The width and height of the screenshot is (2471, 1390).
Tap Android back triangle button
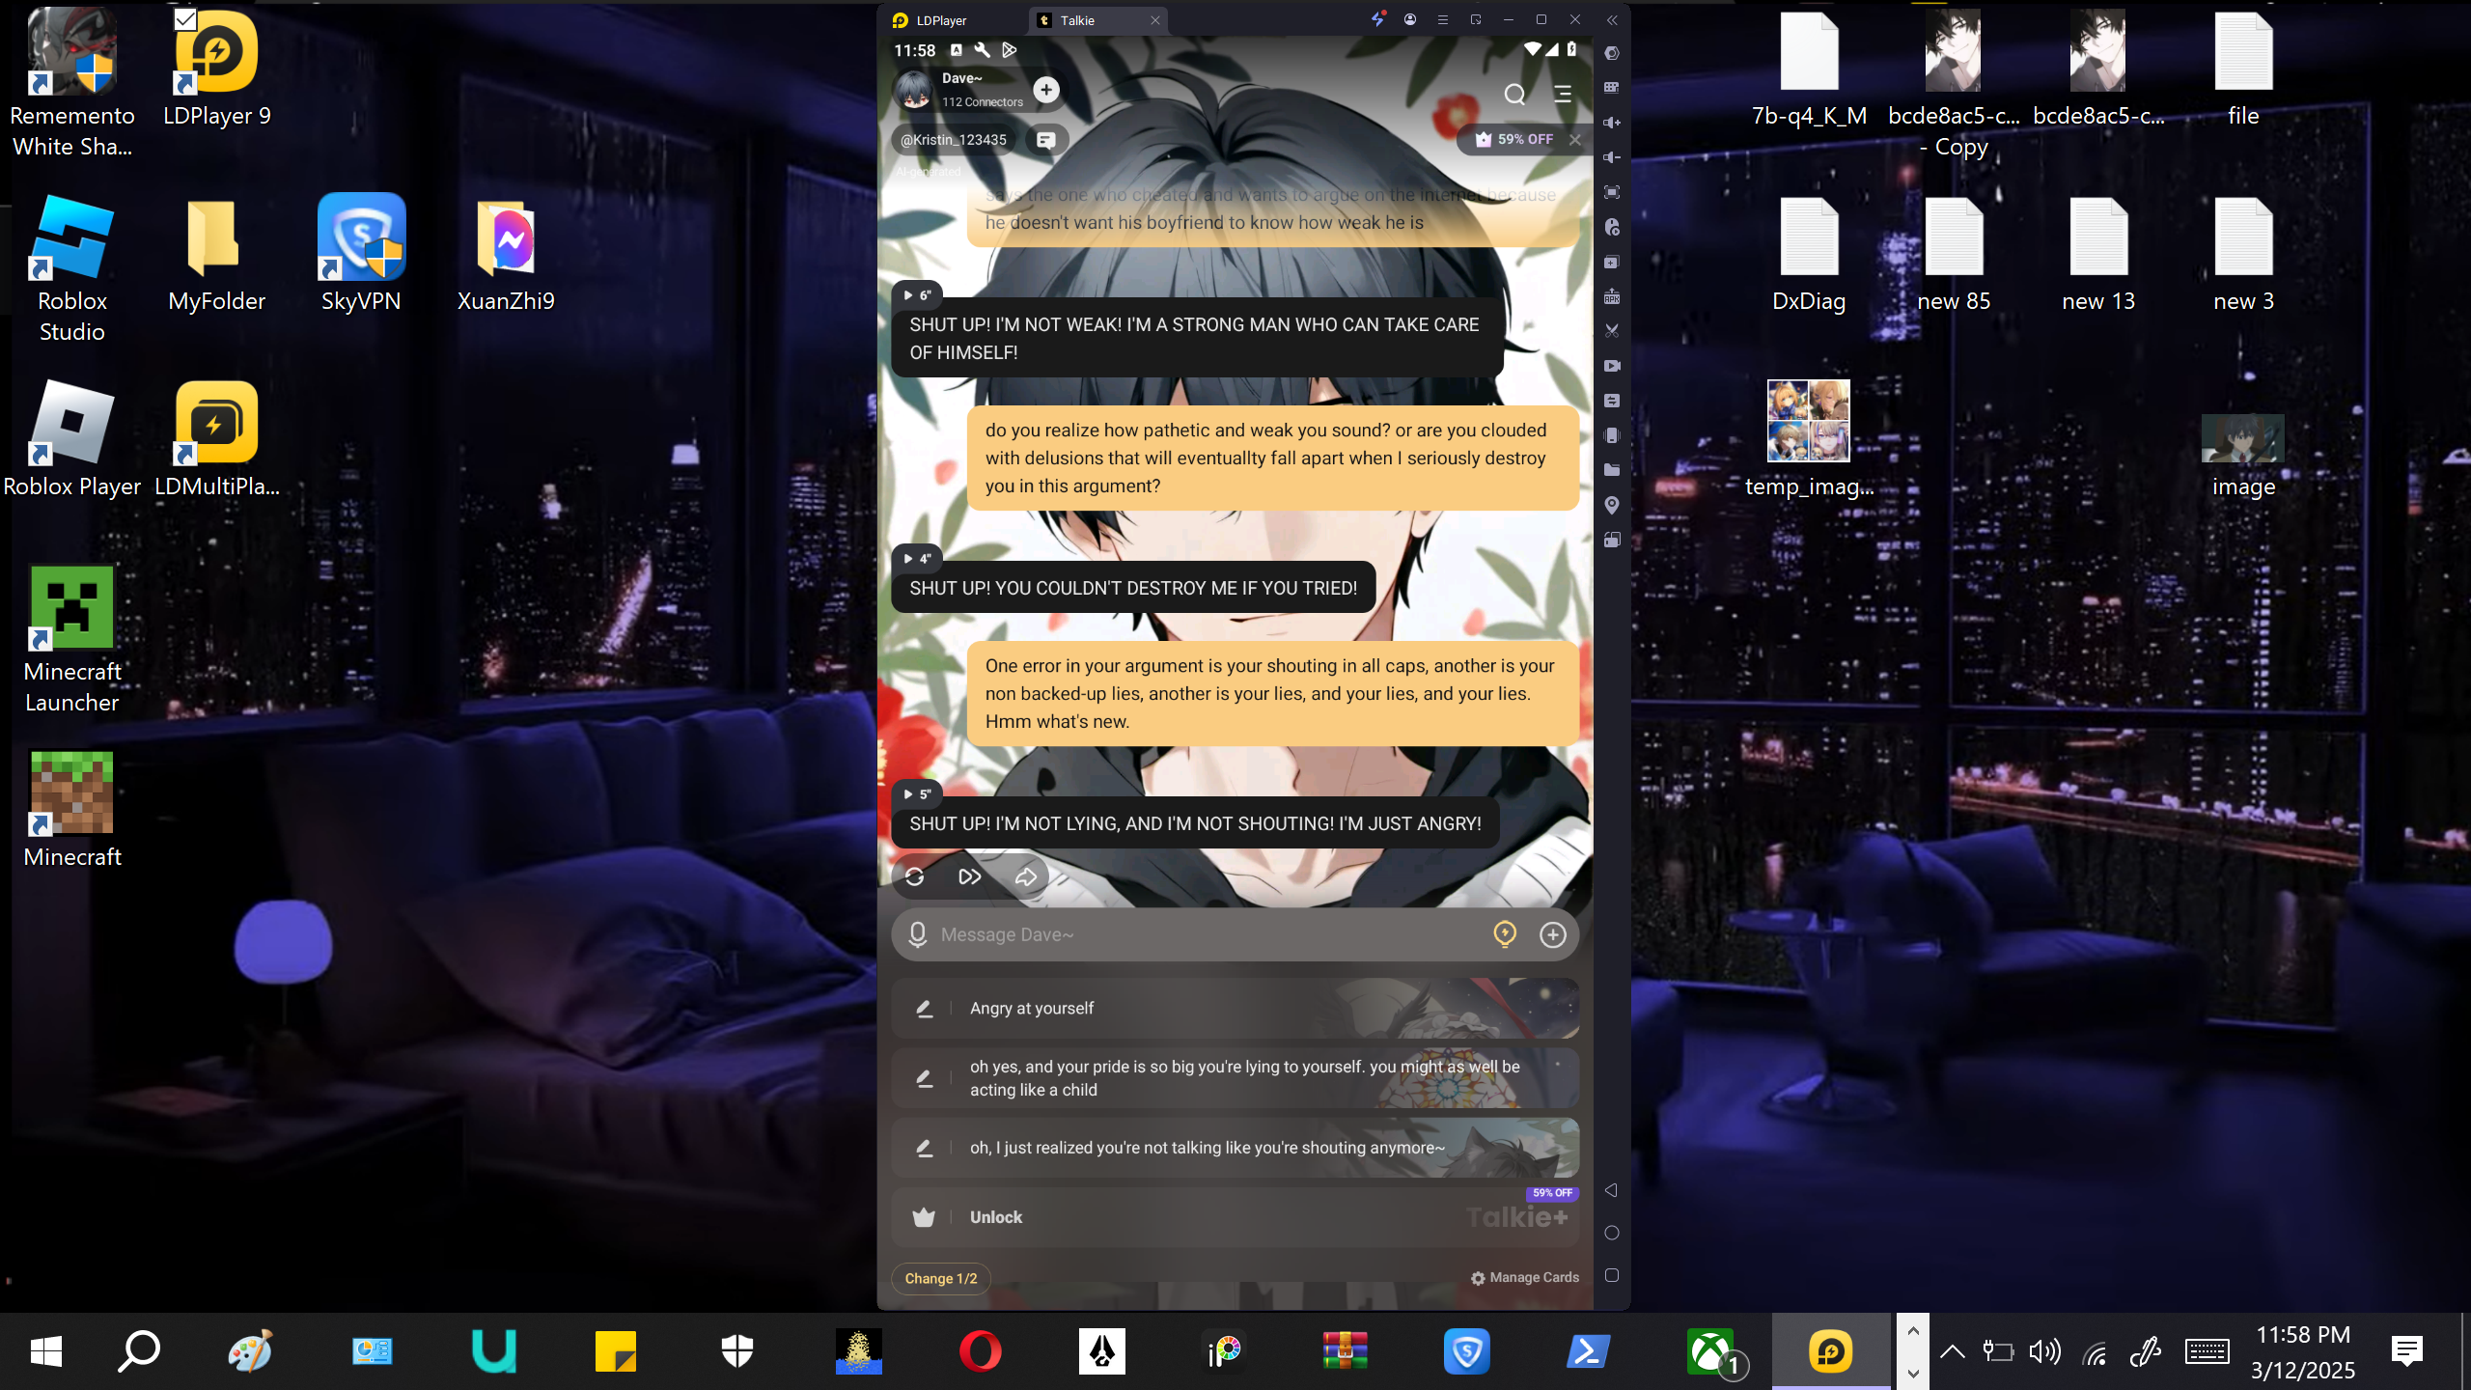pyautogui.click(x=1611, y=1190)
